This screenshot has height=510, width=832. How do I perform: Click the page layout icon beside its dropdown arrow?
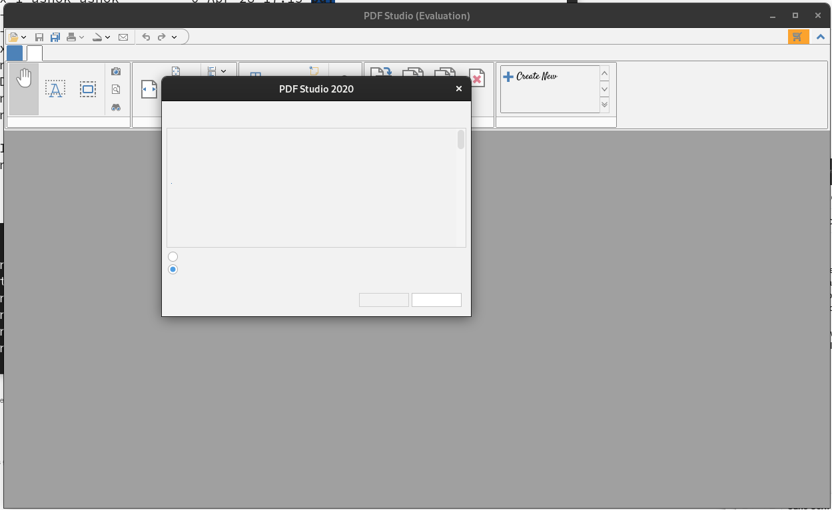tap(212, 71)
